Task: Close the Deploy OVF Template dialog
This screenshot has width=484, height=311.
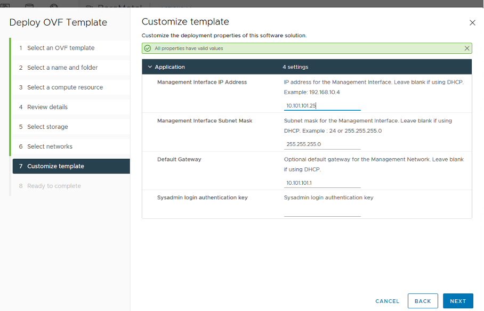Action: (472, 23)
